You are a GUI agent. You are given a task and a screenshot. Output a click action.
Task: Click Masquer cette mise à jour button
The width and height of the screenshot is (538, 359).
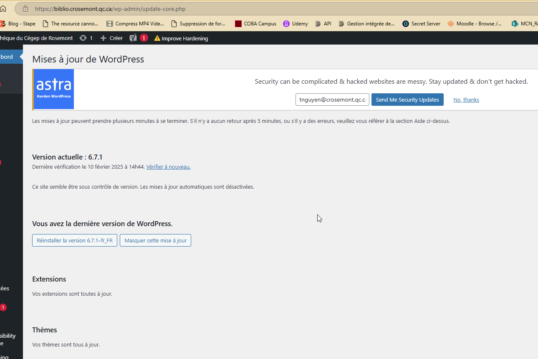(x=155, y=240)
